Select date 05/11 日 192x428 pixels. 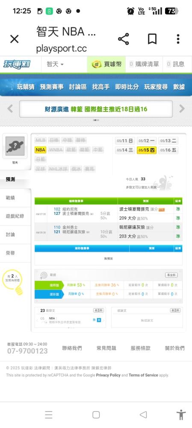click(x=125, y=141)
